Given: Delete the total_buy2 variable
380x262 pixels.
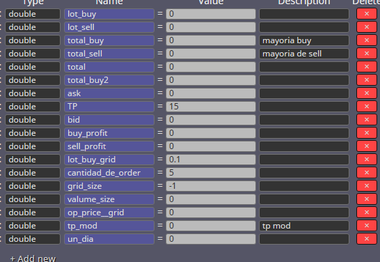Looking at the screenshot, I should pyautogui.click(x=367, y=80).
